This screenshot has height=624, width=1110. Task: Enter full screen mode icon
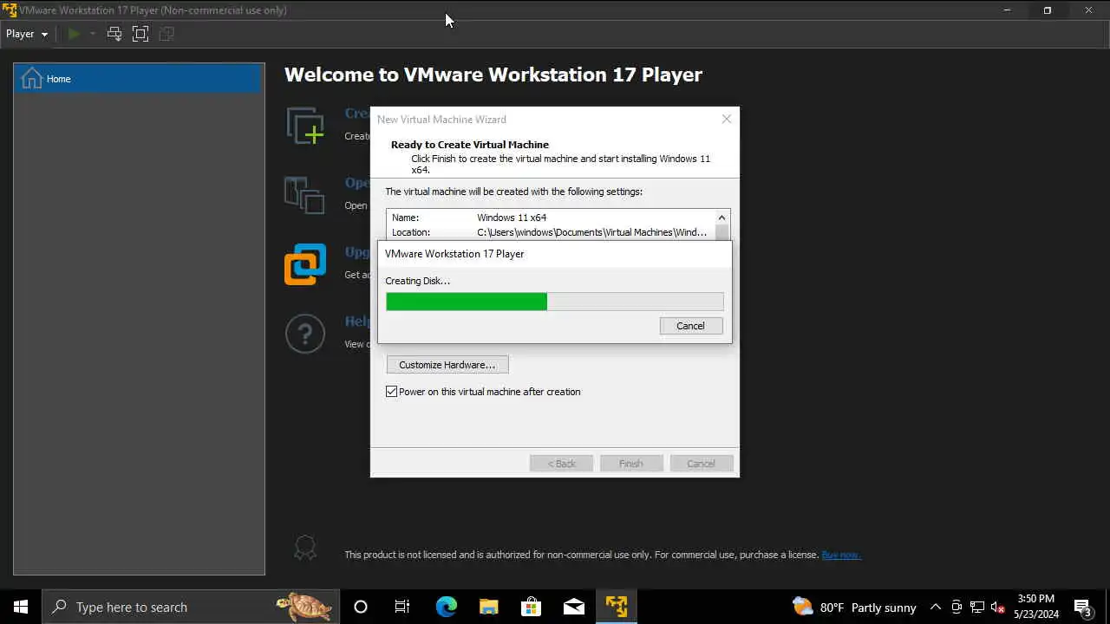coord(140,34)
